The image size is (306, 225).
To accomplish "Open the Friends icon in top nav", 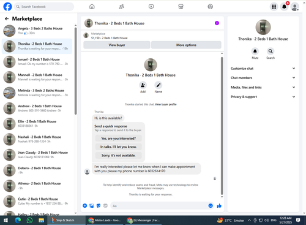I will [x=121, y=7].
